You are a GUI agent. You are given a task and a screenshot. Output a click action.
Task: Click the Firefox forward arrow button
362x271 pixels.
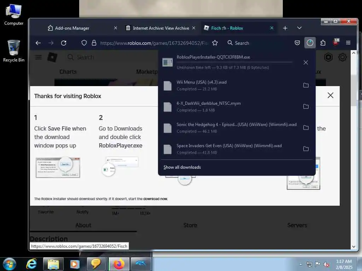51,43
